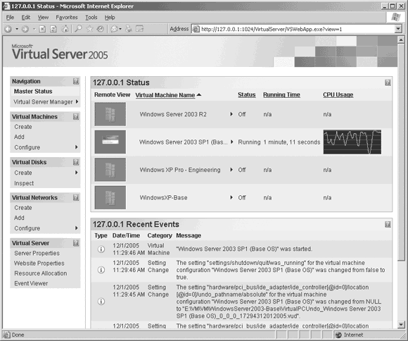Click the Back arrow toolbar button

click(8, 29)
